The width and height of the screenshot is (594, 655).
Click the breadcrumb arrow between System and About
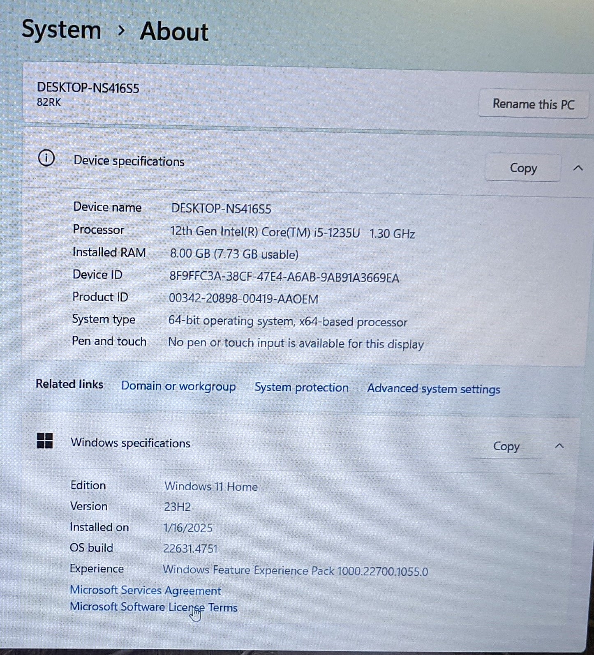click(x=121, y=30)
